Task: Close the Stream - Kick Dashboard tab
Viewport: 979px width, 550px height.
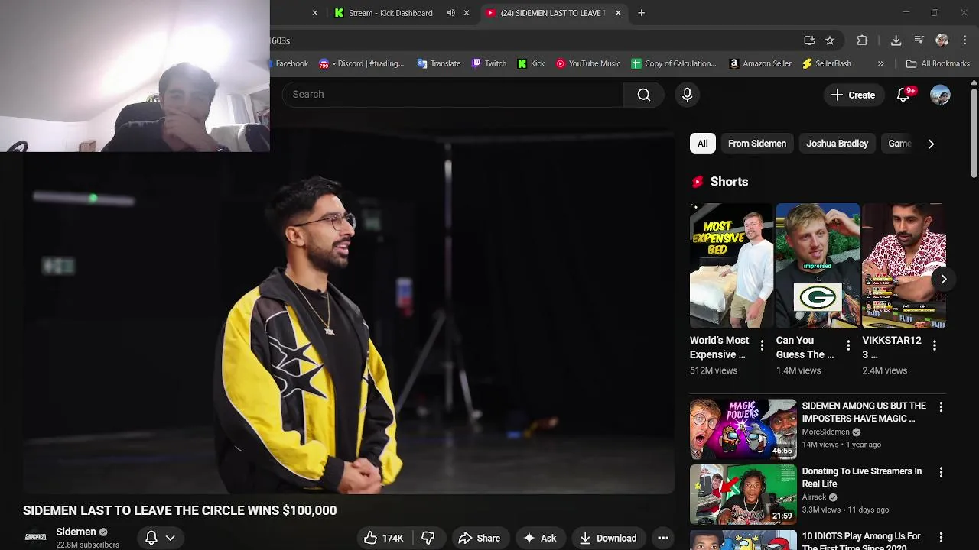Action: (x=467, y=13)
